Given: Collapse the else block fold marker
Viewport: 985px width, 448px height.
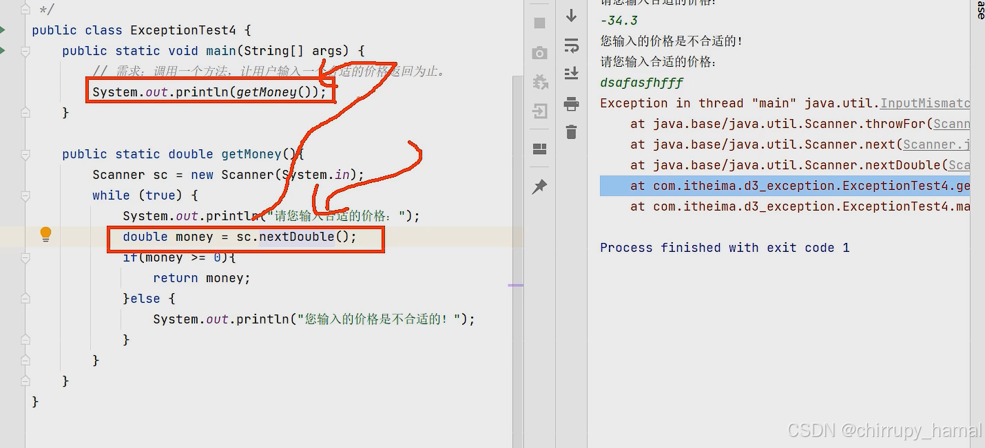Looking at the screenshot, I should pyautogui.click(x=25, y=299).
